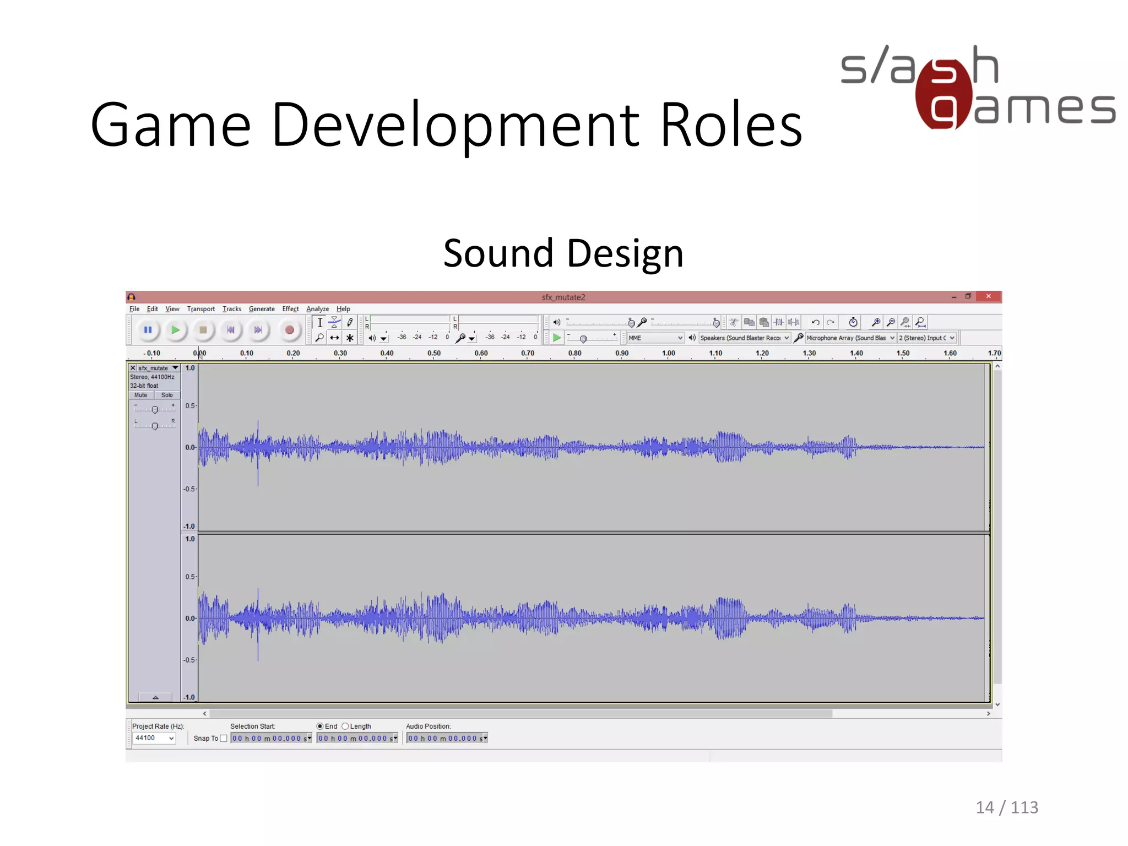The width and height of the screenshot is (1128, 846).
Task: Click the Play-at-speed green arrow
Action: (x=556, y=338)
